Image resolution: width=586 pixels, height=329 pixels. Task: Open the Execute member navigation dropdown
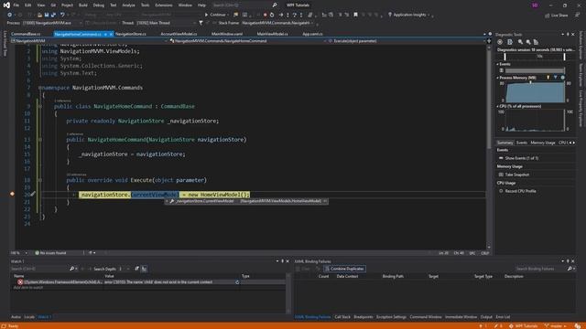click(x=407, y=41)
